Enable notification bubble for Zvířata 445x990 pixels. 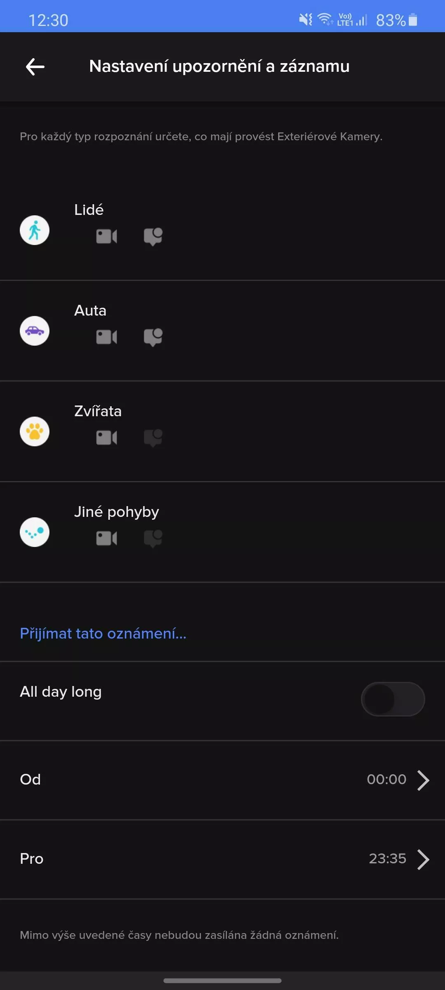click(153, 438)
